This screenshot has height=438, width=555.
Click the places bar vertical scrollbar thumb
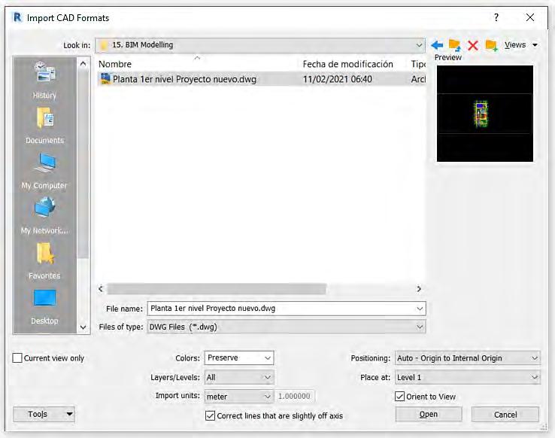83,165
